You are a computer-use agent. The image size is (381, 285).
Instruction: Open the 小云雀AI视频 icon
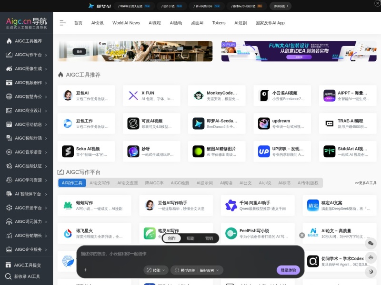pyautogui.click(x=264, y=95)
